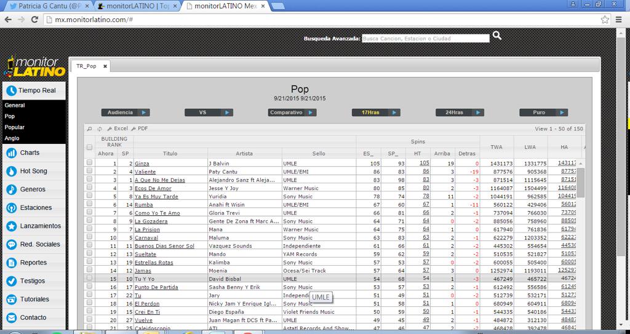The image size is (630, 334).
Task: Open Chrome menu hamburger icon
Action: point(619,19)
